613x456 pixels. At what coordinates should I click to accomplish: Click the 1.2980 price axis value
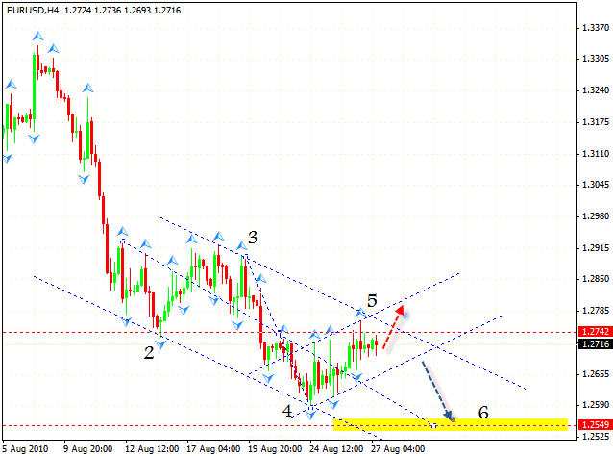[x=596, y=216]
